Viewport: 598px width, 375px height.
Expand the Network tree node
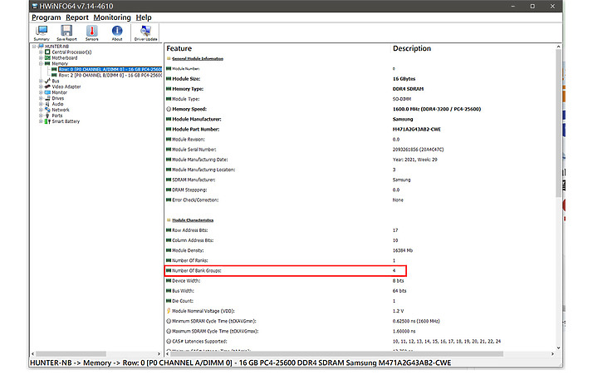[x=41, y=110]
